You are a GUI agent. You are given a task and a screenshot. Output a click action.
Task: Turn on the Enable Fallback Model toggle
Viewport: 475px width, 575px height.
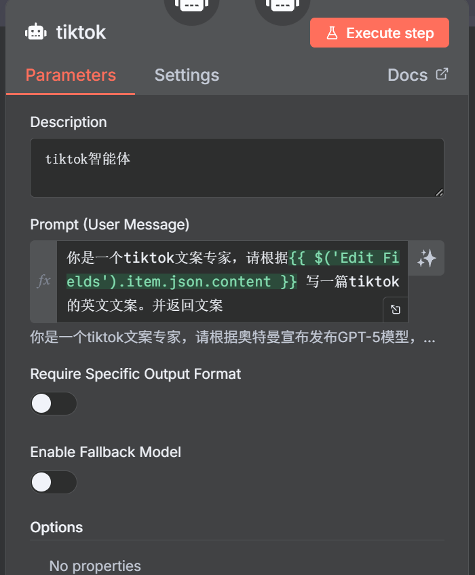pos(54,482)
